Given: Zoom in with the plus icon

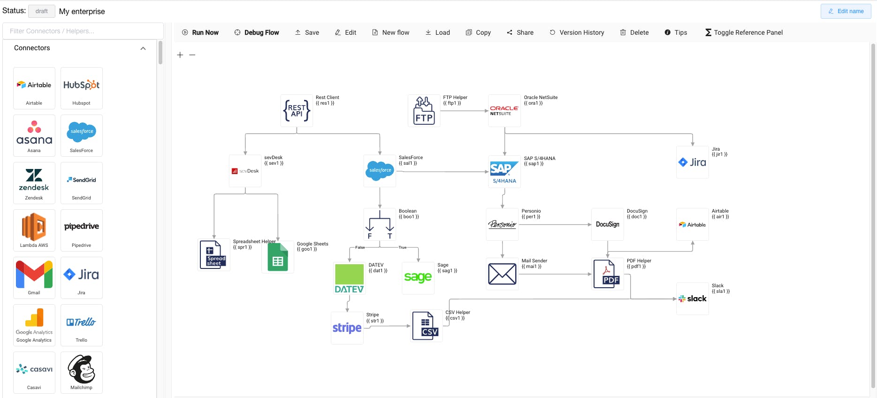Looking at the screenshot, I should pos(180,55).
